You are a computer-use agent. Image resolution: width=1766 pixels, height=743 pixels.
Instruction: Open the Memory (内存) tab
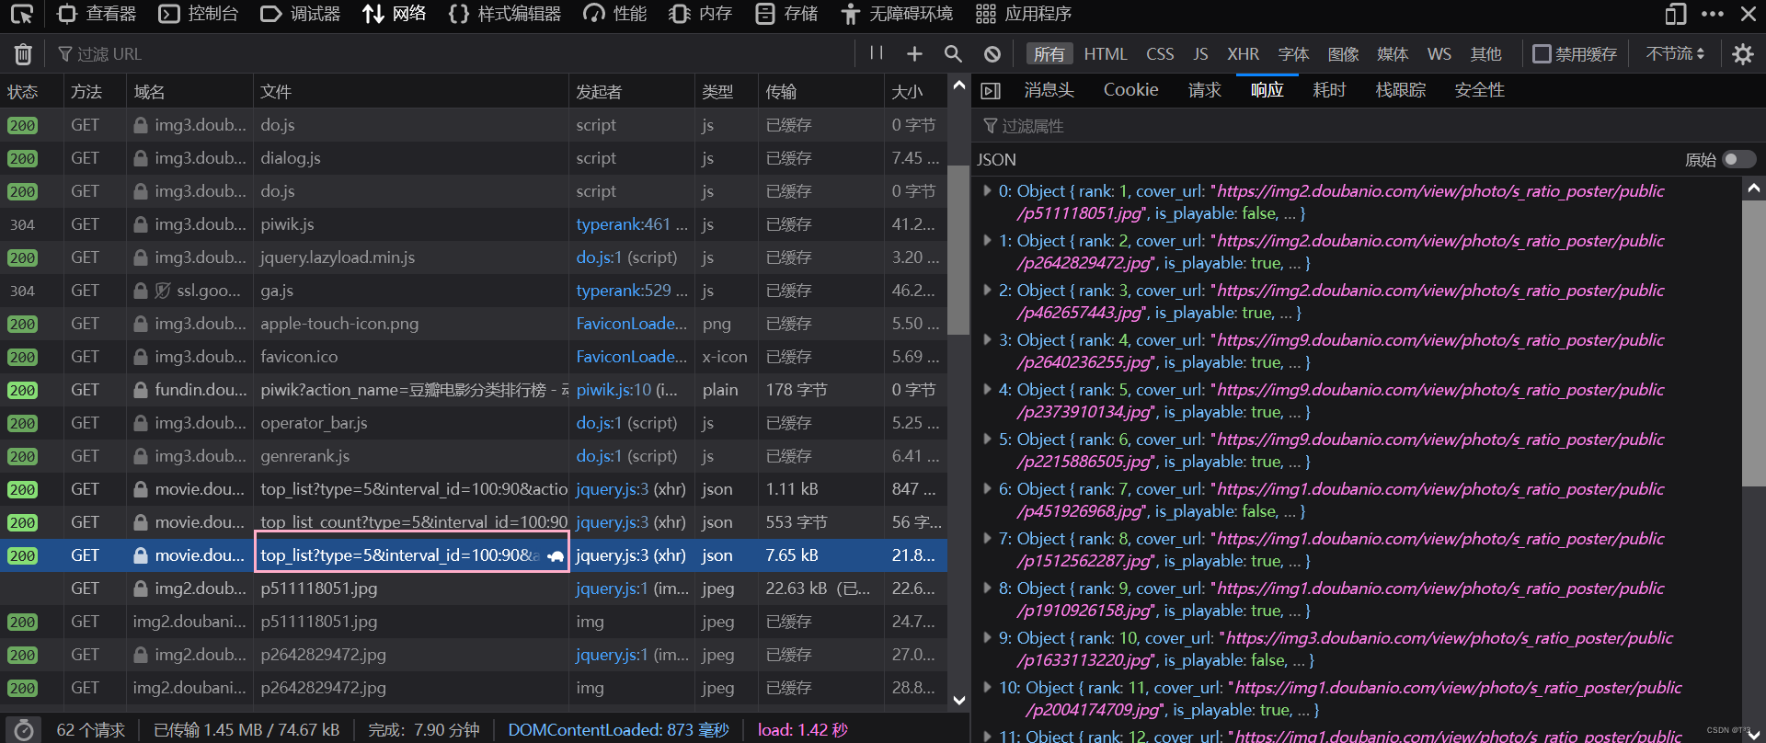point(701,14)
